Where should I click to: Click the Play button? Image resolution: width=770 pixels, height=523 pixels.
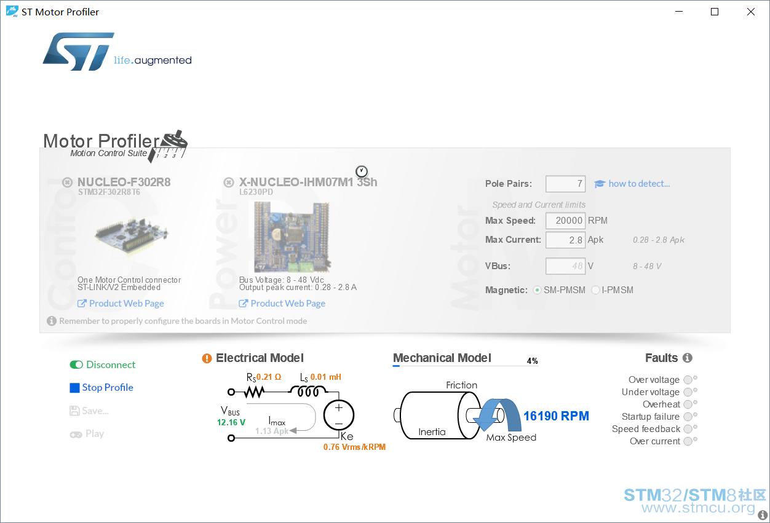(87, 434)
